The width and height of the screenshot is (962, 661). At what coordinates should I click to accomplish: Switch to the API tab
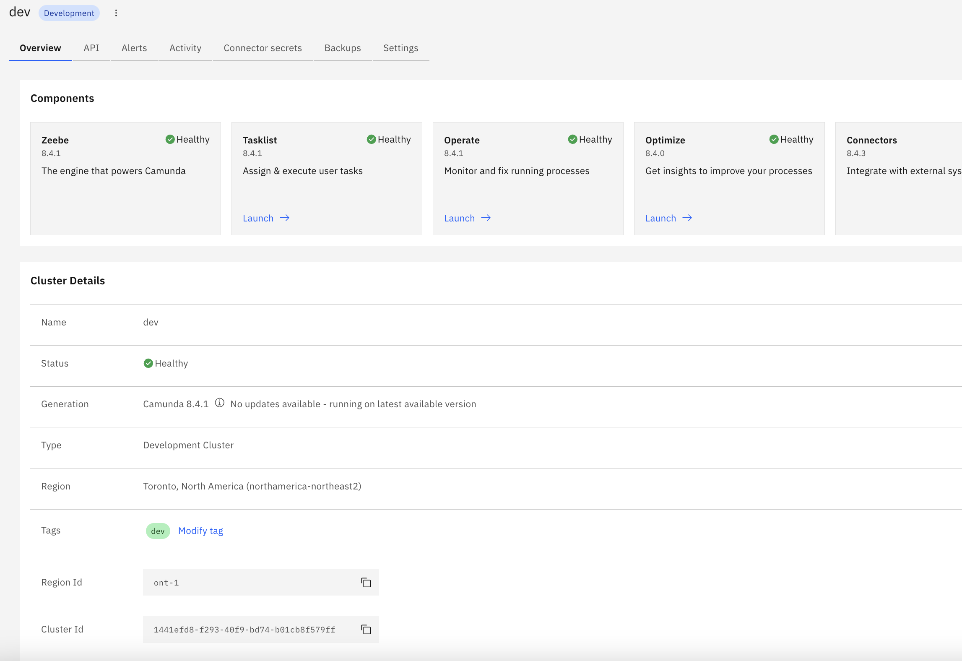click(x=91, y=48)
